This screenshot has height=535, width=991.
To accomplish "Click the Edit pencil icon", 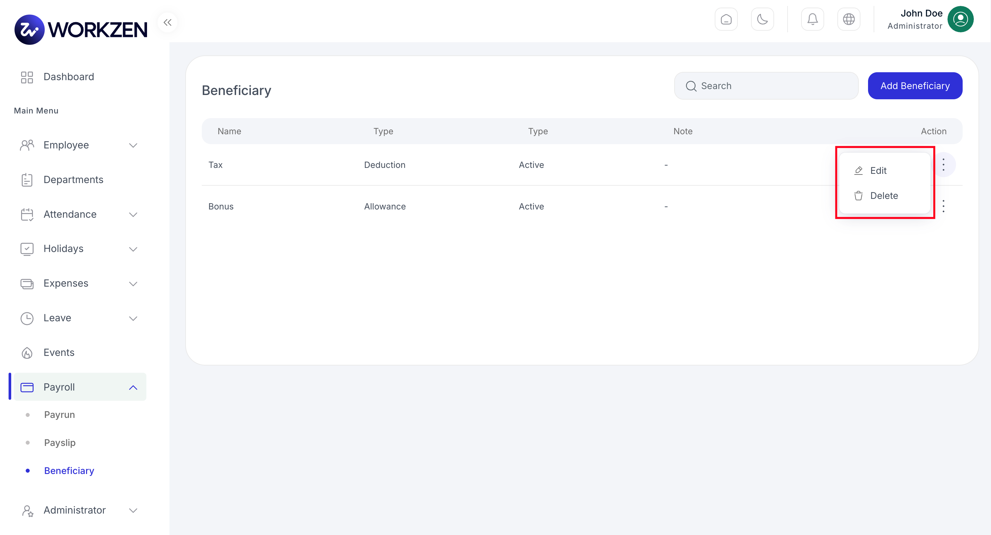I will [858, 171].
